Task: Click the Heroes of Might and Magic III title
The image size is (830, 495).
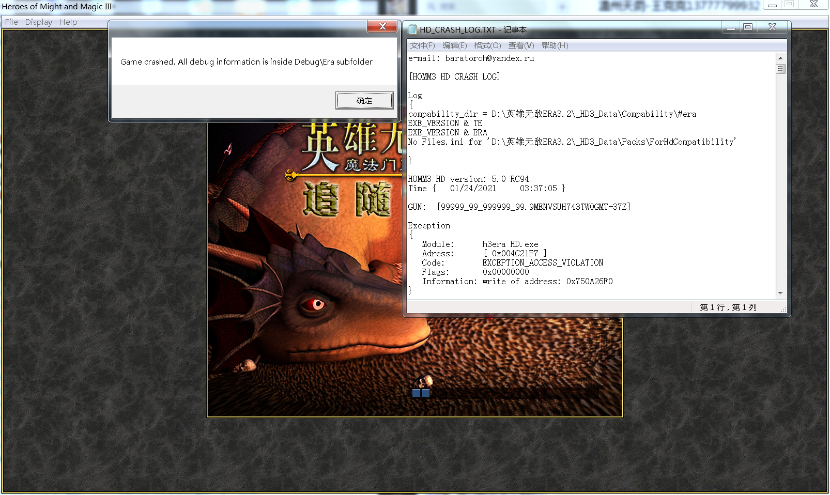Action: click(57, 7)
